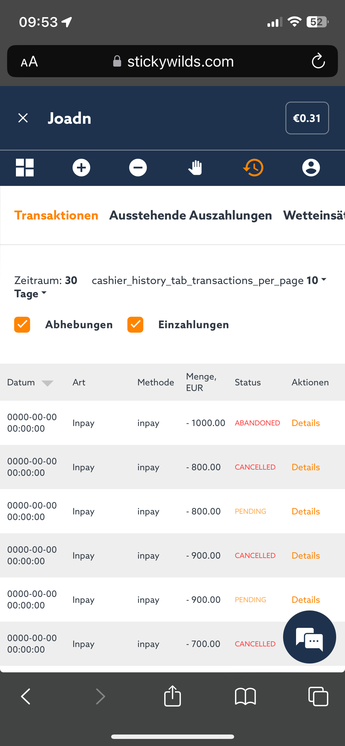The image size is (345, 746).
Task: Open the transaction history clock icon
Action: coord(253,168)
